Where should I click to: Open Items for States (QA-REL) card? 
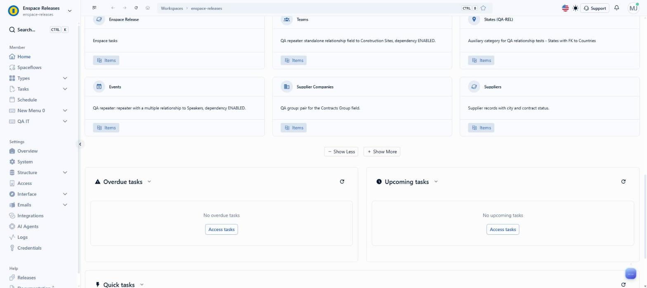coord(481,60)
